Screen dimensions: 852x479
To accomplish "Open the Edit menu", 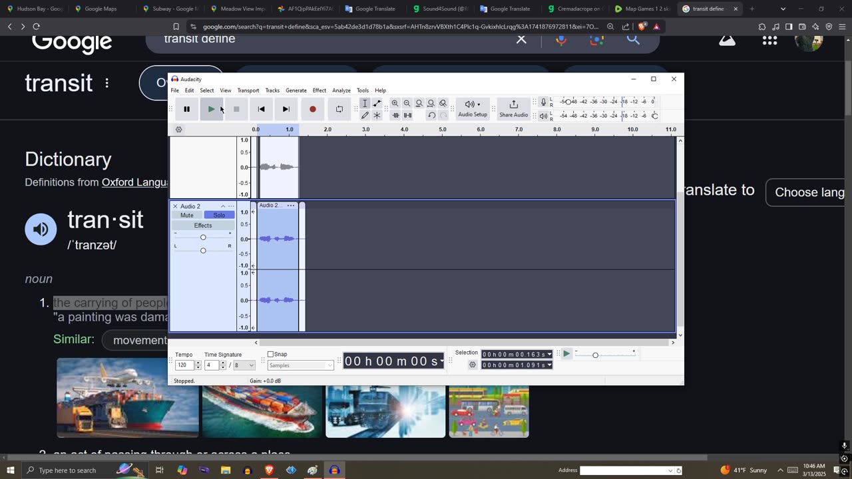I will (190, 90).
